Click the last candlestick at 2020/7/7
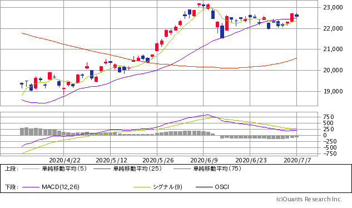The height and width of the screenshot is (208, 352). (297, 15)
